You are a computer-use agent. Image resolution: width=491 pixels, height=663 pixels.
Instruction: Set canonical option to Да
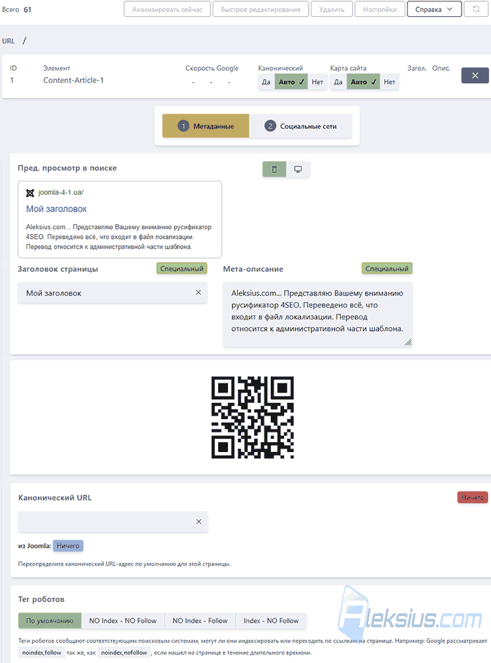coord(266,82)
